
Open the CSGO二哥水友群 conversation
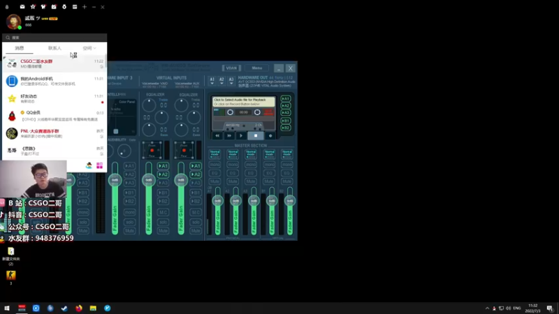click(x=55, y=63)
